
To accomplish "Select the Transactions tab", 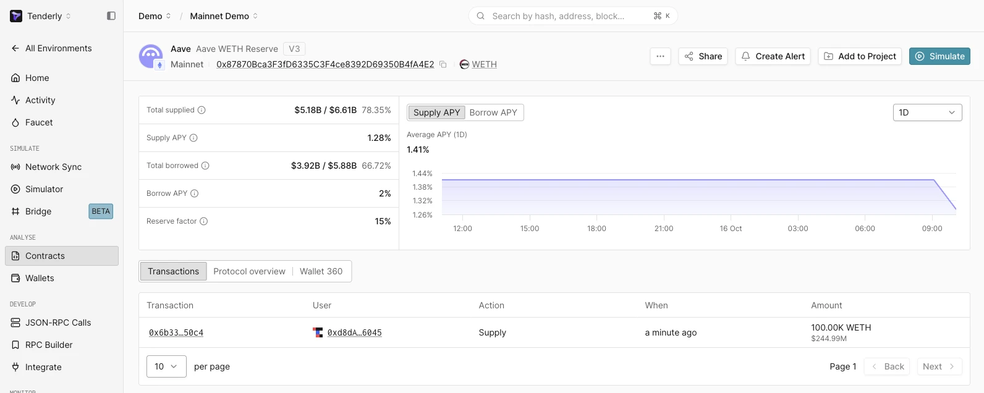I will point(173,271).
